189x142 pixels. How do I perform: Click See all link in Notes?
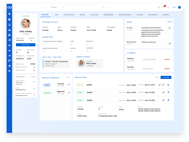[169, 22]
